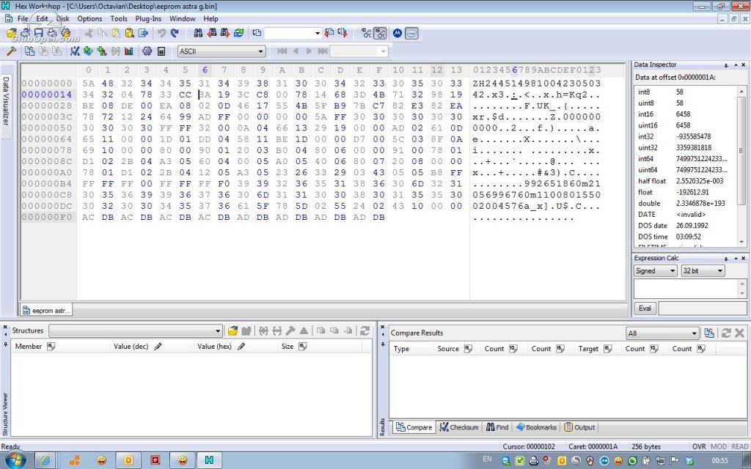
Task: Switch to the Find results tab
Action: click(497, 427)
